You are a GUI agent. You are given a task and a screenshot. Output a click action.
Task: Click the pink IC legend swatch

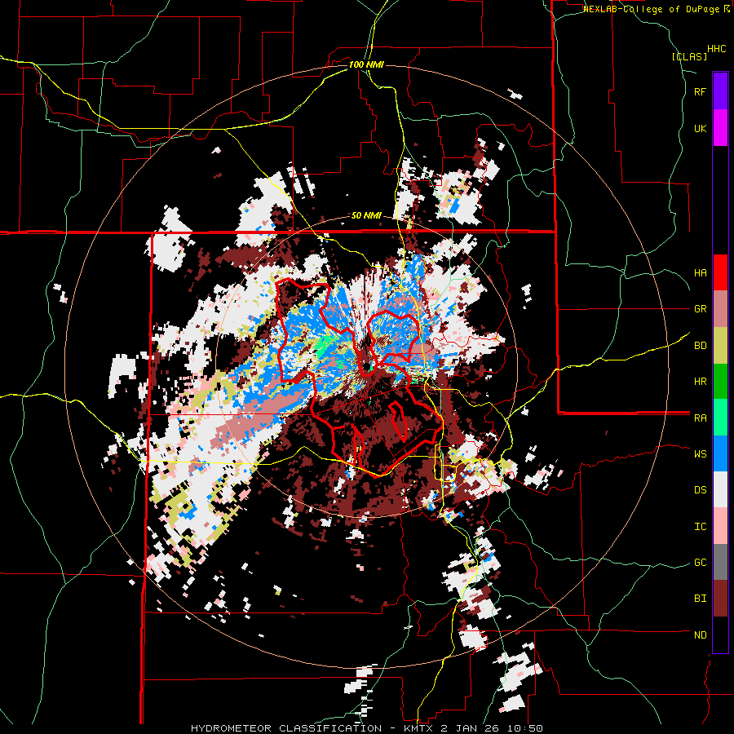(x=720, y=526)
